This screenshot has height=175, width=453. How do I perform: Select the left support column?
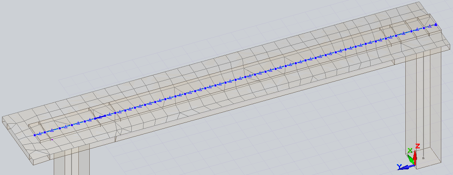coord(71,164)
